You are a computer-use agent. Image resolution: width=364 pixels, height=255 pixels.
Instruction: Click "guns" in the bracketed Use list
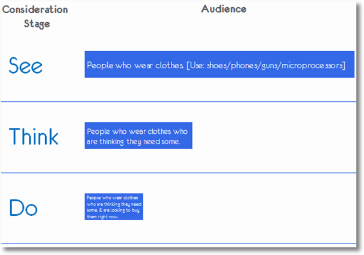[x=272, y=65]
